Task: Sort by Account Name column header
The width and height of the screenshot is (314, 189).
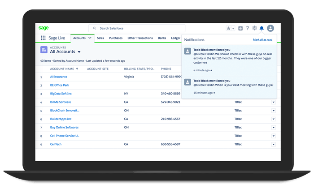Action: 62,69
